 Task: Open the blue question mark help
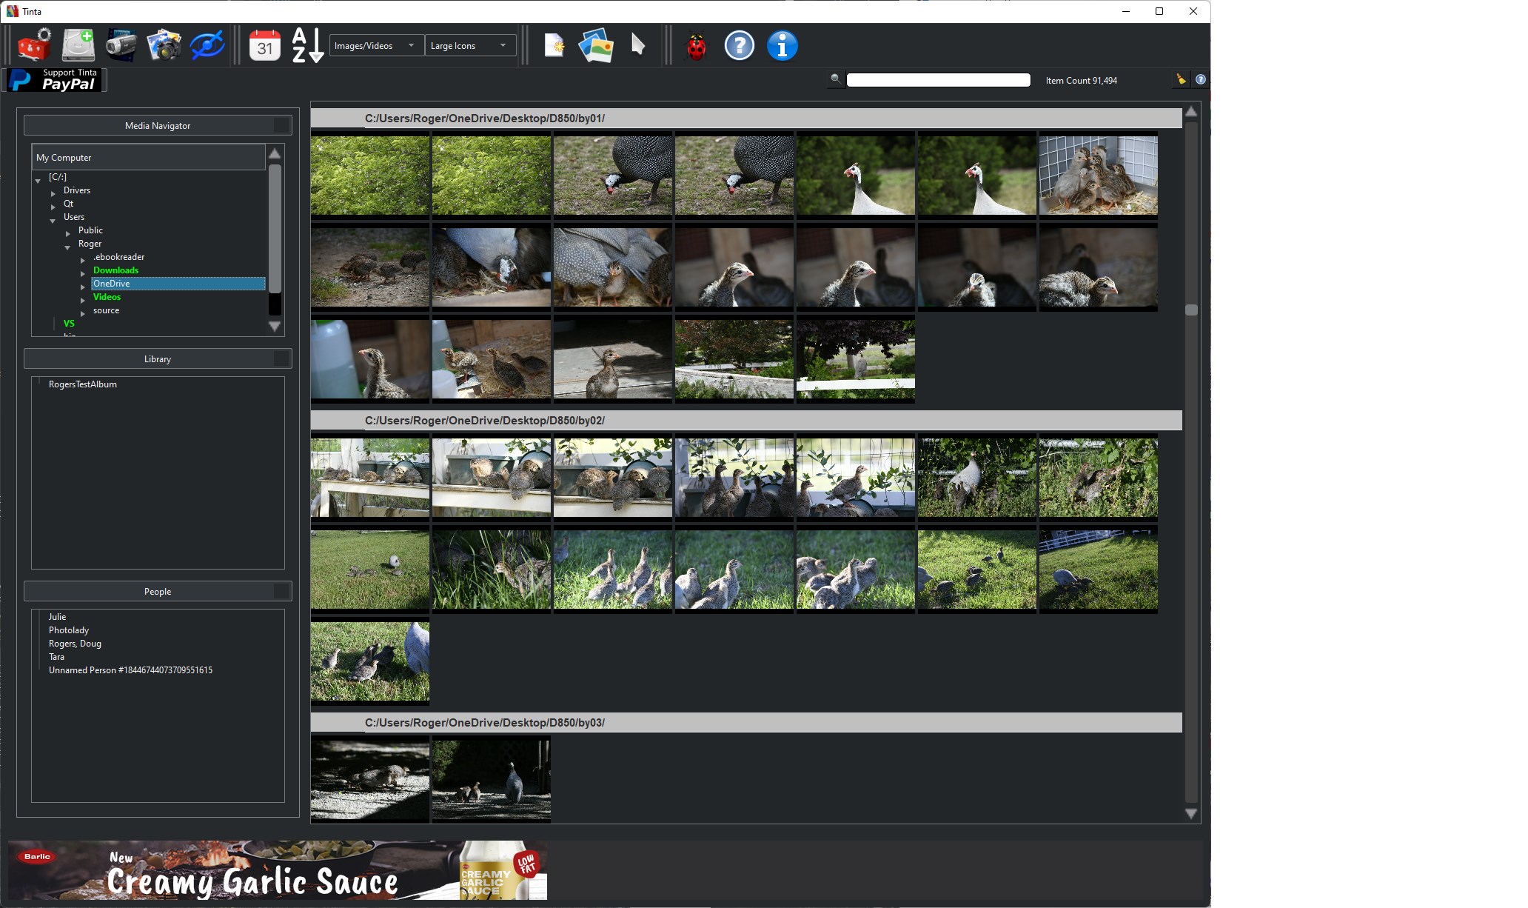click(739, 46)
